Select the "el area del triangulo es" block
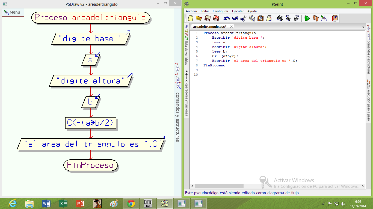This screenshot has height=209, width=373. click(x=91, y=144)
